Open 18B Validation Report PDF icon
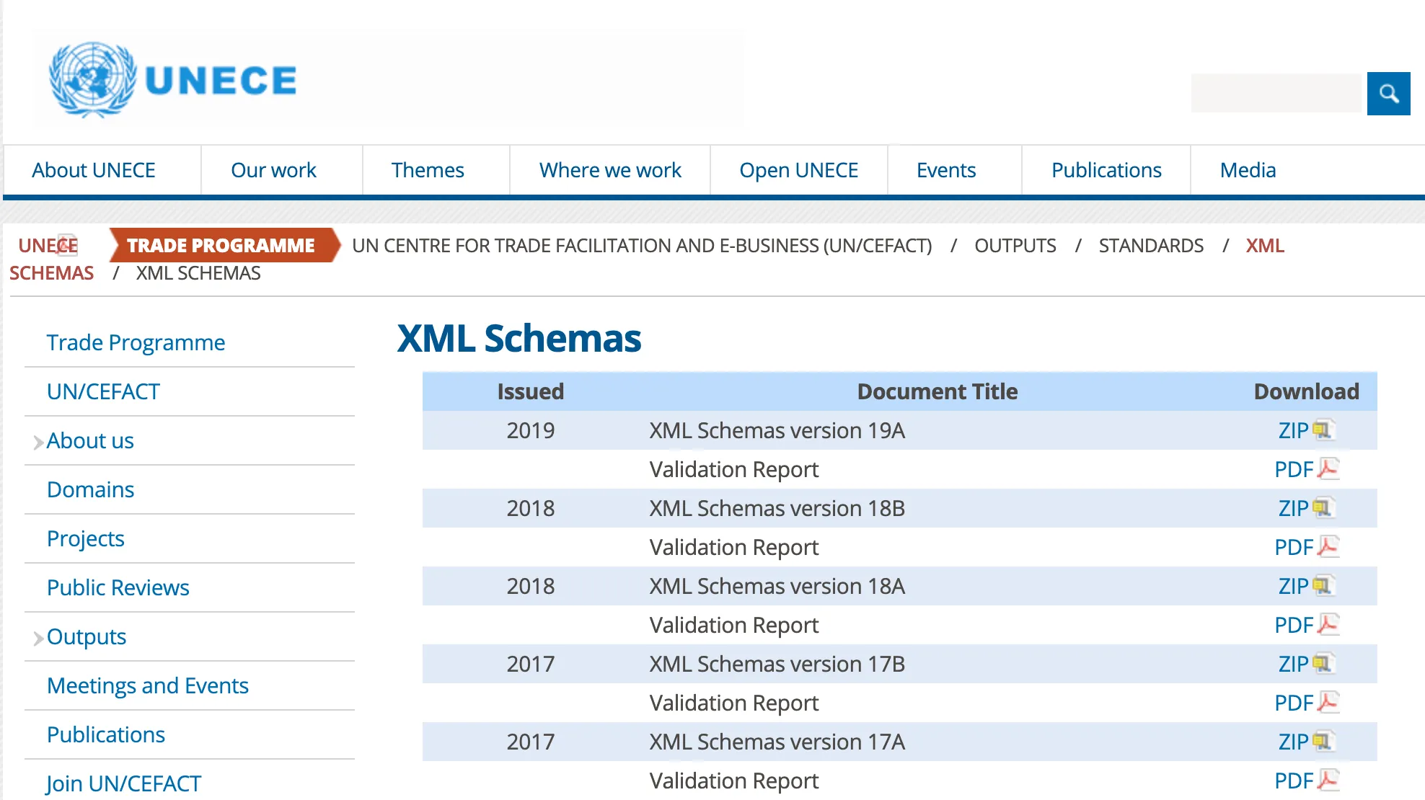Image resolution: width=1425 pixels, height=800 pixels. 1328,547
